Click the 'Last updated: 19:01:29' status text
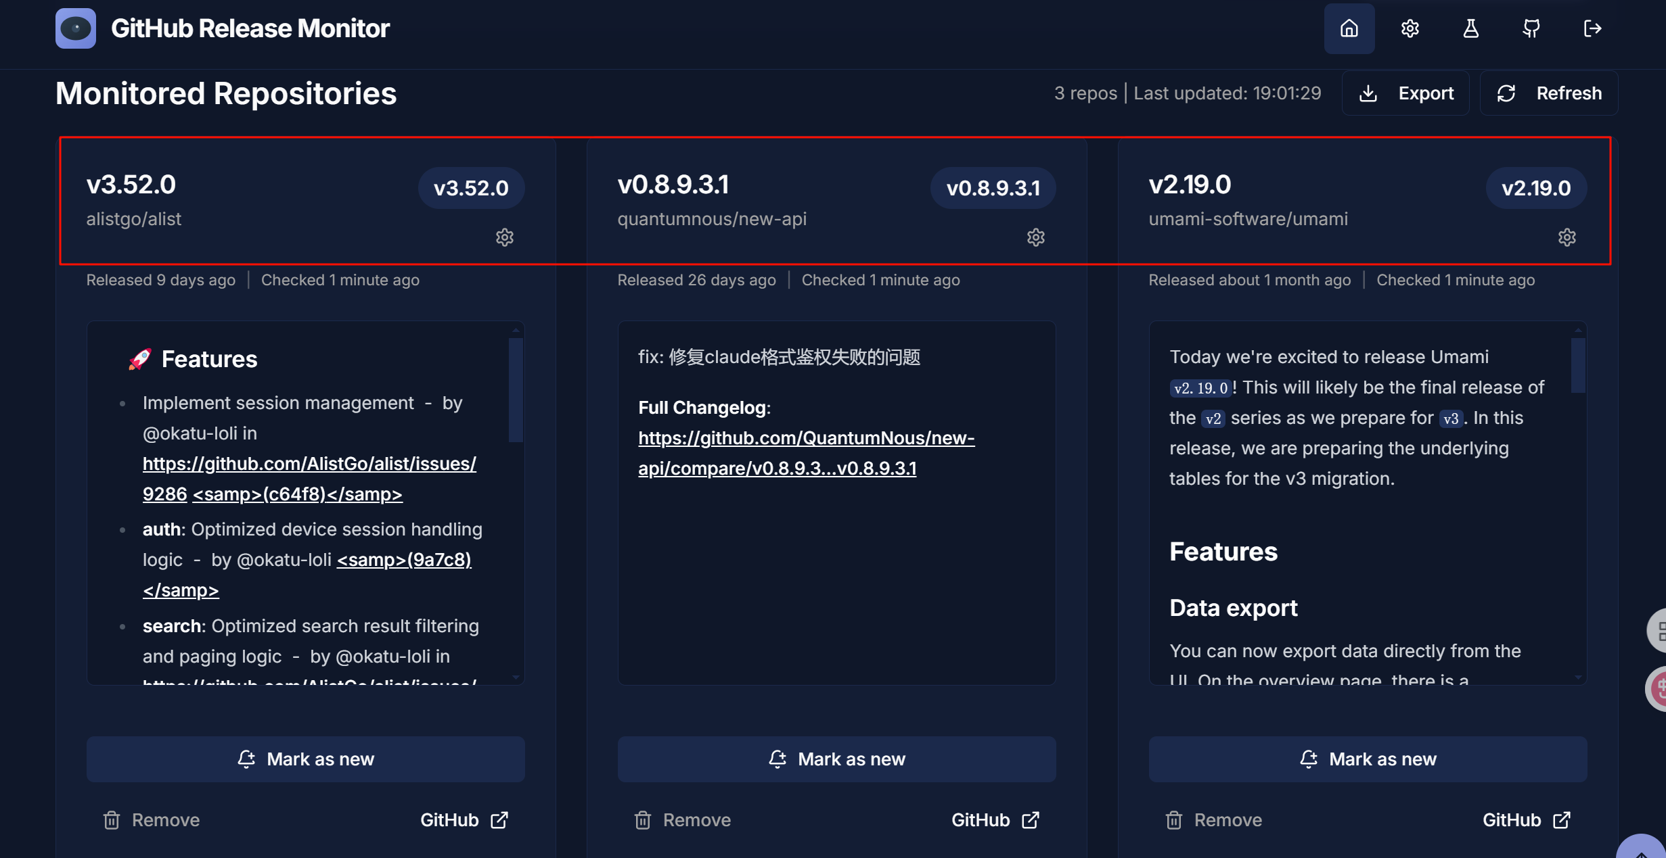1666x858 pixels. (x=1228, y=93)
